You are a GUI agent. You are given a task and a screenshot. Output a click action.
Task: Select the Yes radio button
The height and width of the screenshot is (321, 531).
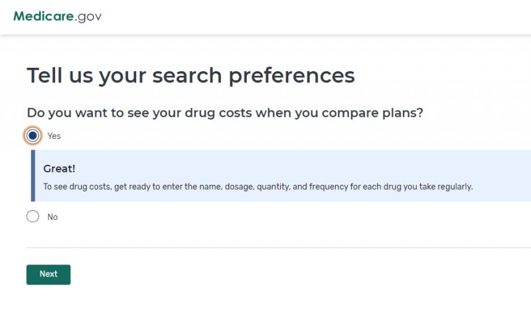coord(33,136)
